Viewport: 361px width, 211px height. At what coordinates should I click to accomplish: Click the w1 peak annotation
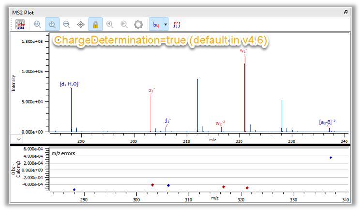click(243, 51)
